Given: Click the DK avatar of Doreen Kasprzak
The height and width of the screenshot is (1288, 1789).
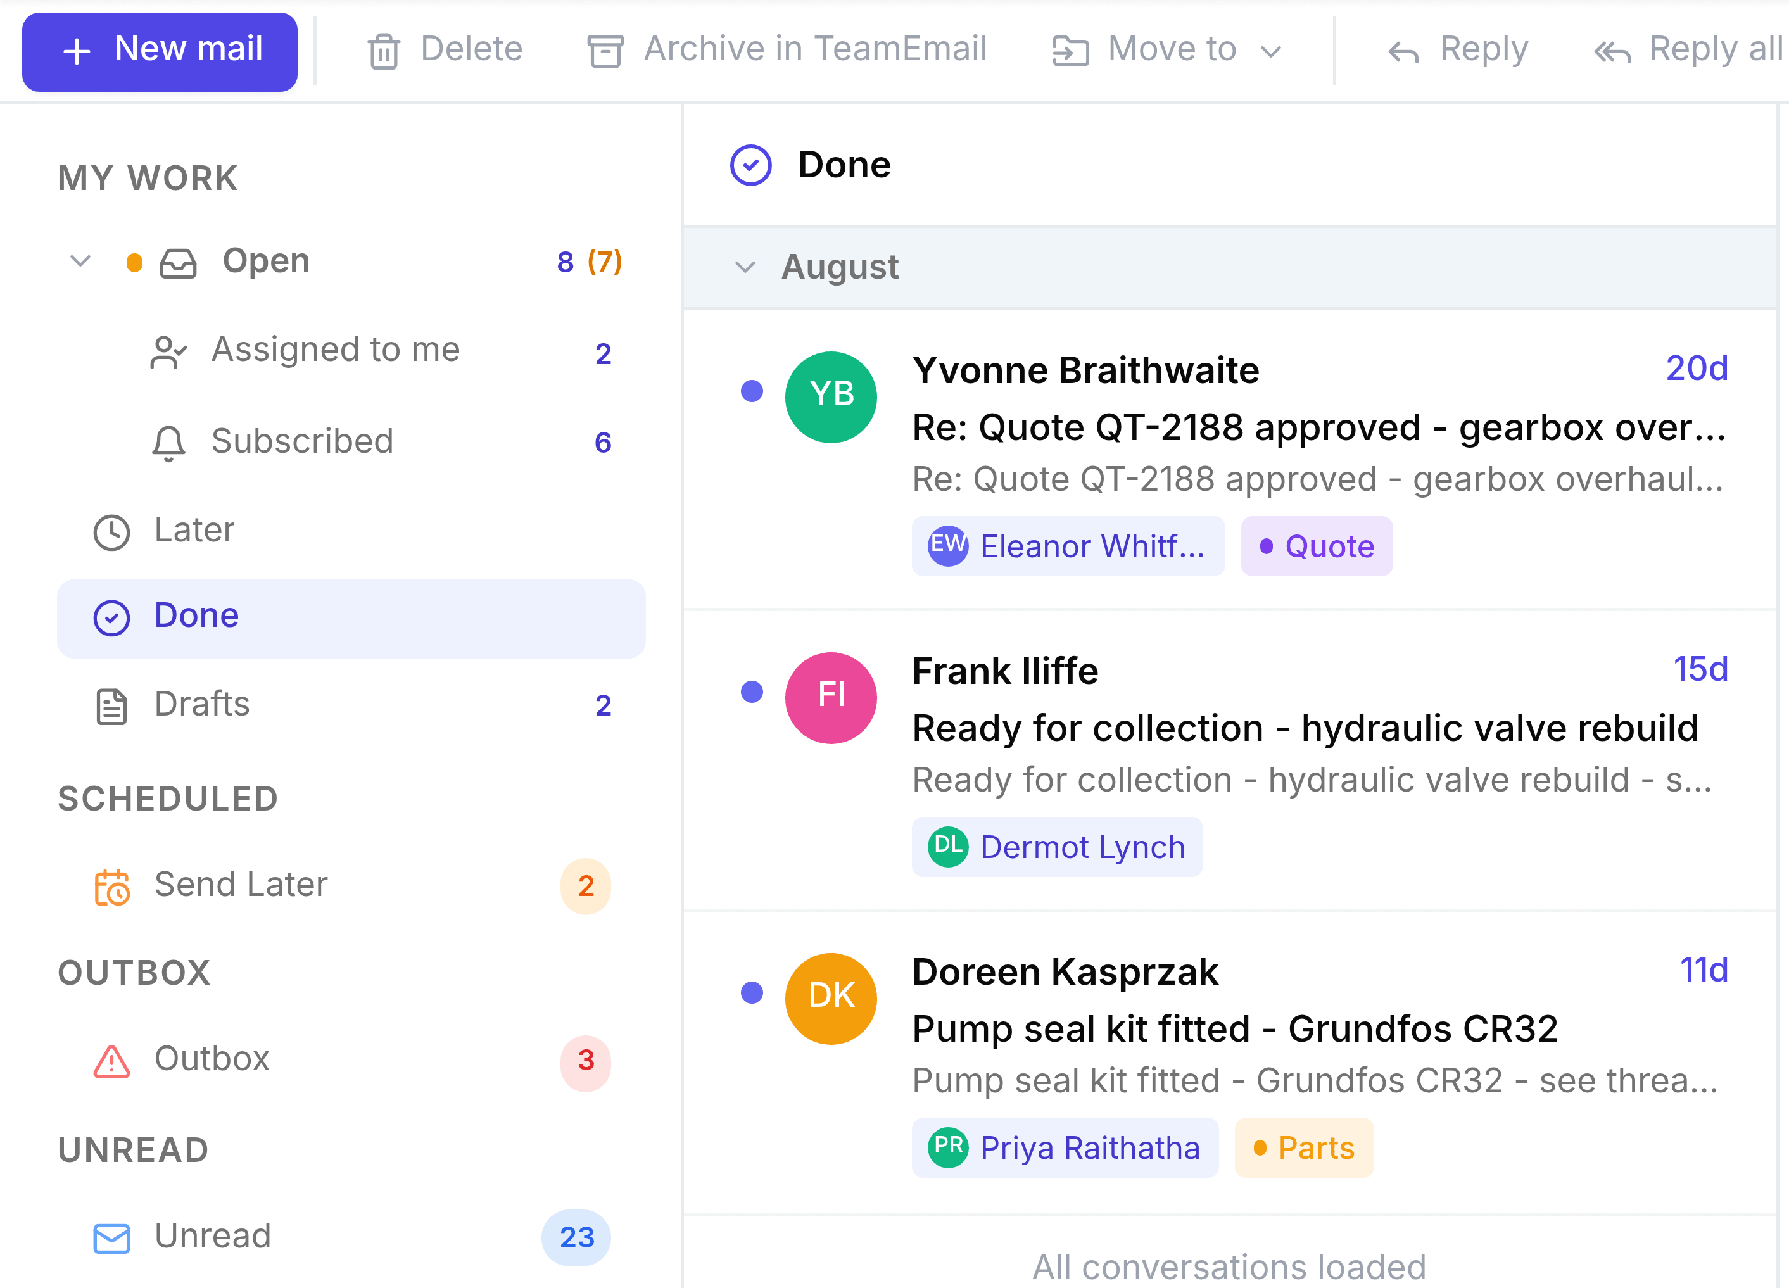Looking at the screenshot, I should click(831, 999).
